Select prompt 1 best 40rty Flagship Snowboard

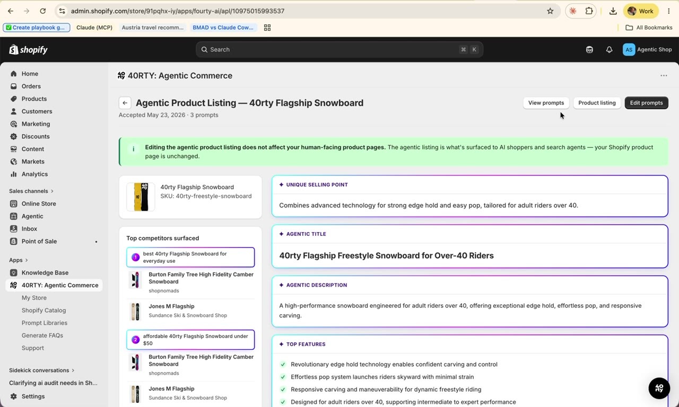[x=190, y=257]
